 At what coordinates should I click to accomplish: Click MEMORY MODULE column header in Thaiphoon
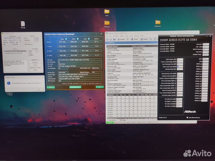point(119,47)
